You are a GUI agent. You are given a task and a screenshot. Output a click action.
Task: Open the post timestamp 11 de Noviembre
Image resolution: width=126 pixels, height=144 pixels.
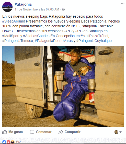[37, 9]
